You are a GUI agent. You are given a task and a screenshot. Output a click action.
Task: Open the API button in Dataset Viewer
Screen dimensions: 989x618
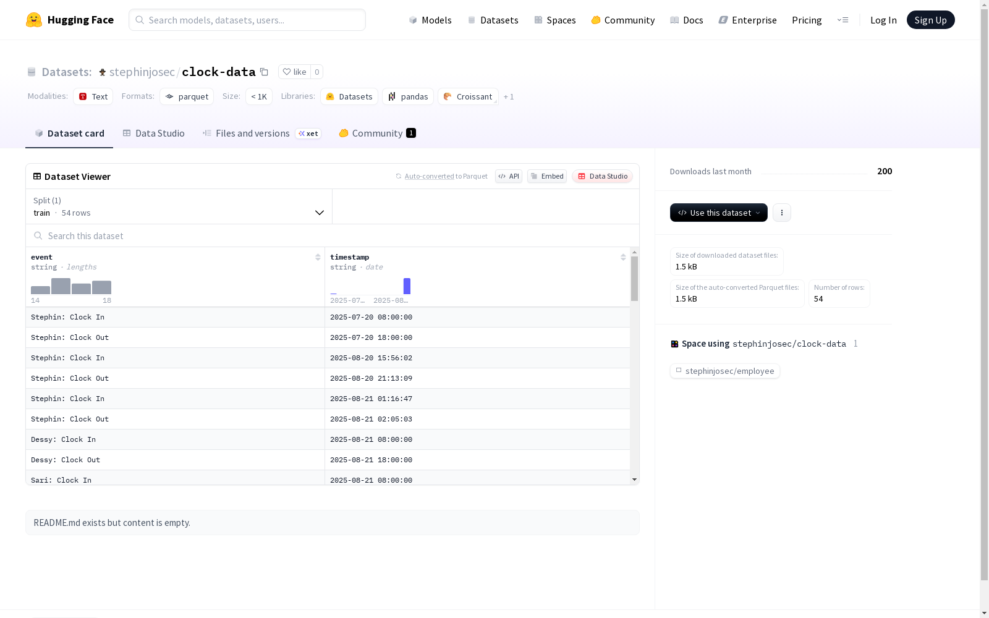click(x=509, y=176)
